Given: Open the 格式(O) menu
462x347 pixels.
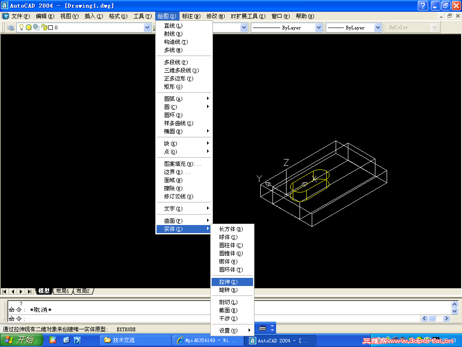Looking at the screenshot, I should pyautogui.click(x=118, y=16).
